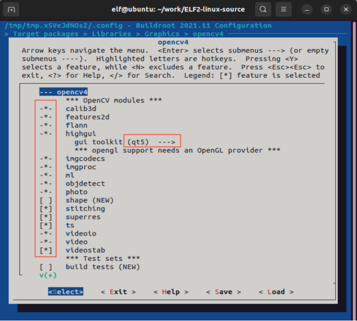The width and height of the screenshot is (357, 321).
Task: Click Graphics in breadcrumb
Action: click(162, 34)
